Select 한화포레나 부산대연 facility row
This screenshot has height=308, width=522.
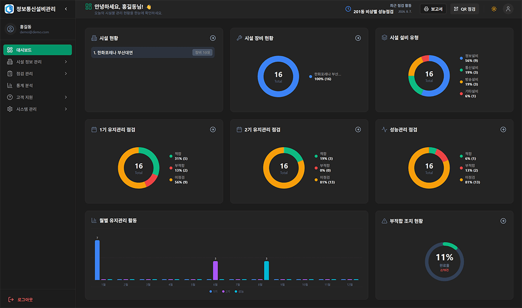coord(153,53)
